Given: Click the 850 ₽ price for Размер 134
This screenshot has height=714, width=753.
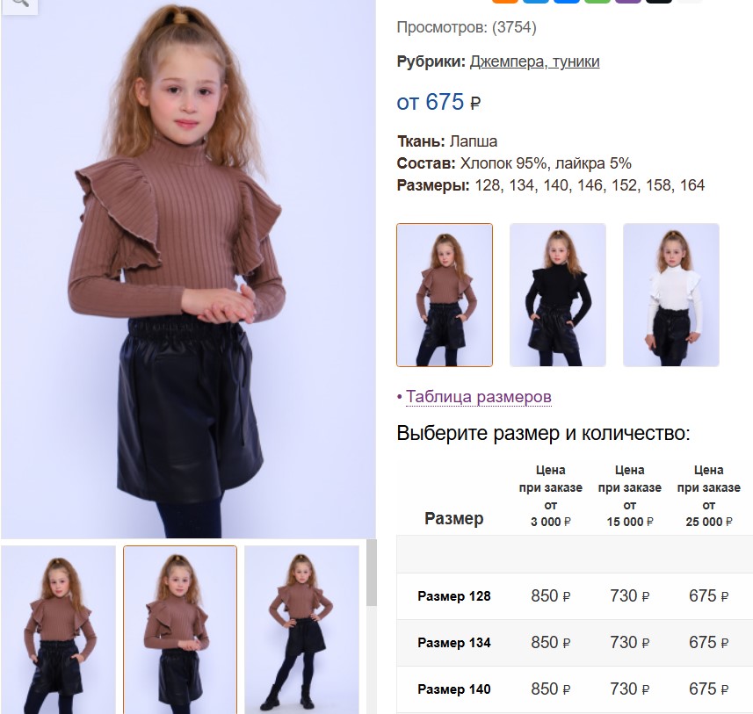Looking at the screenshot, I should click(550, 643).
